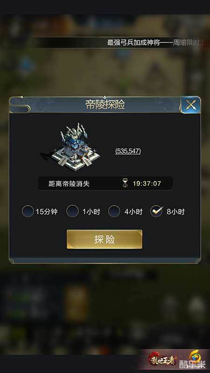210x373 pixels.
Task: Start the expedition with the 探险 button
Action: click(105, 239)
